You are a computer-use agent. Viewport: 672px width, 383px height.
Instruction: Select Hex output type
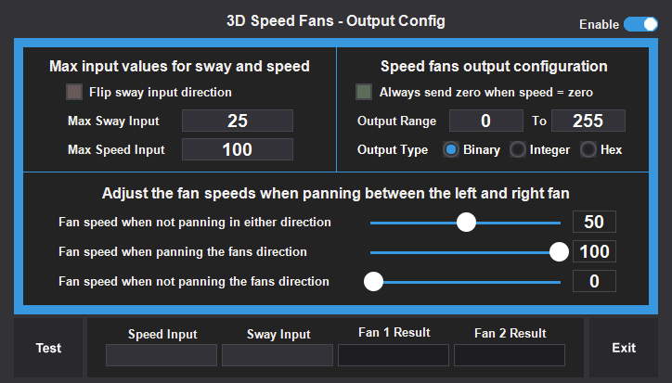pyautogui.click(x=588, y=149)
